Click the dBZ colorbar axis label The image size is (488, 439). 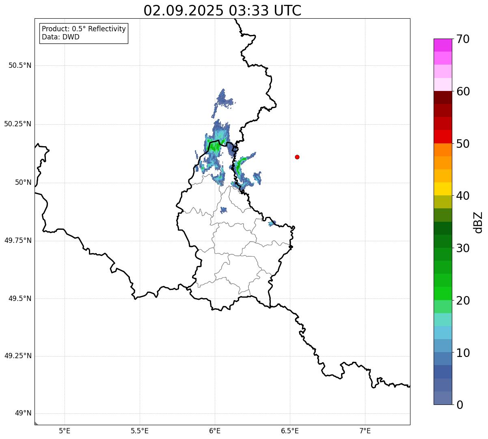478,222
